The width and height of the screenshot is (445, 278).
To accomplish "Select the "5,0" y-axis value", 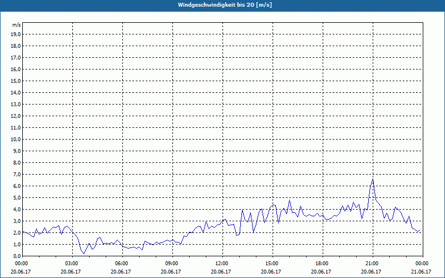I will coord(17,198).
